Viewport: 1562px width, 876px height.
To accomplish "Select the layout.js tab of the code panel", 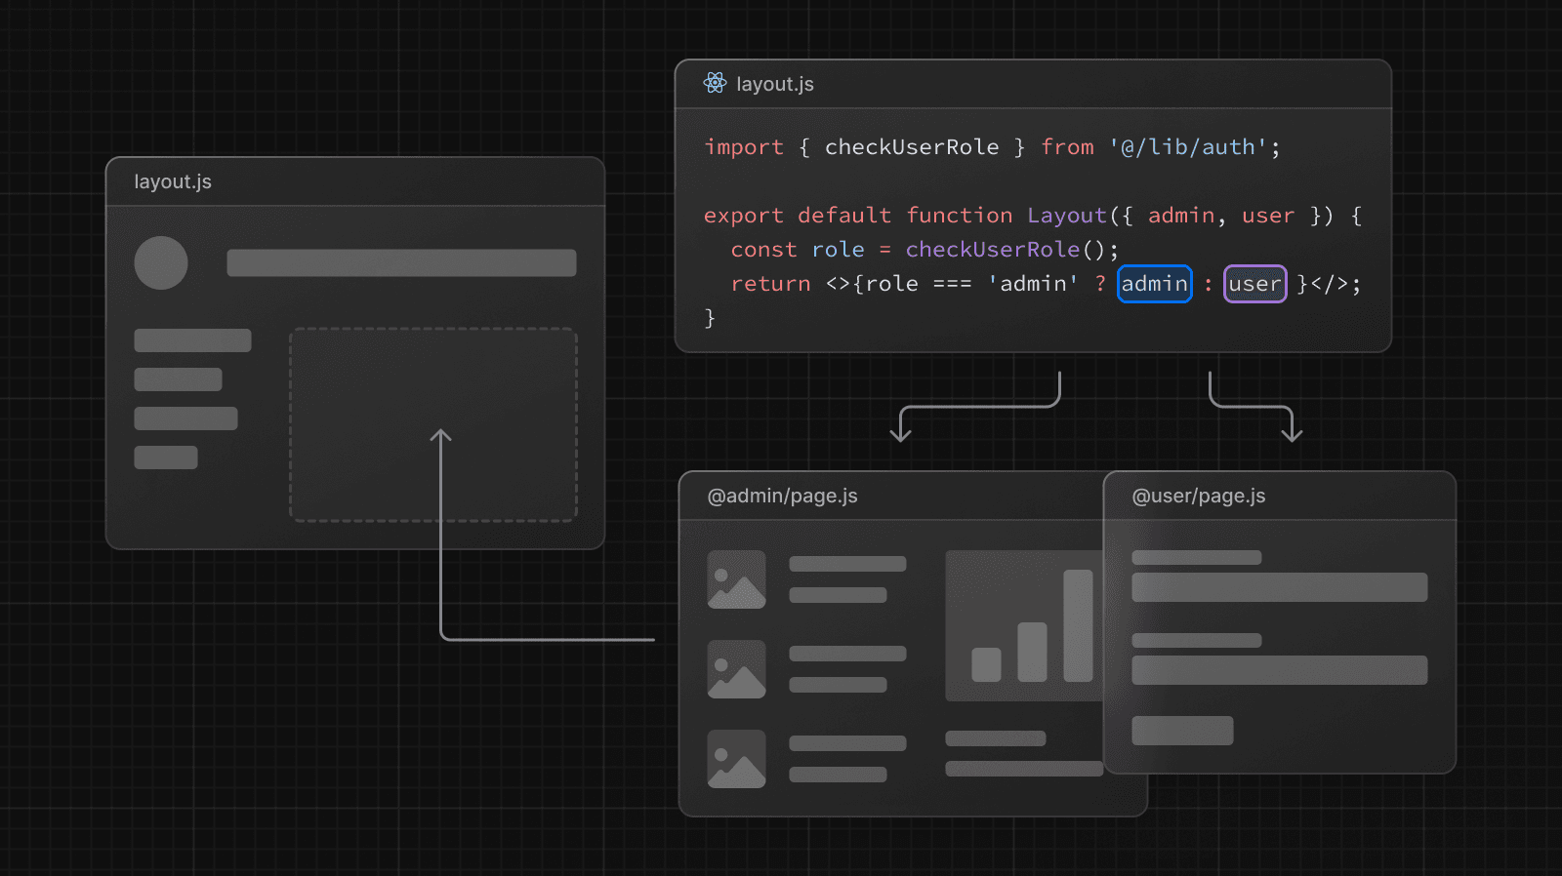I will pos(774,84).
